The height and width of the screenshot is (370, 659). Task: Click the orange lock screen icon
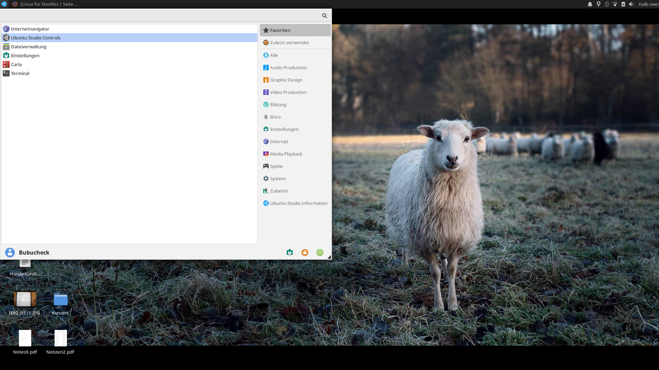click(305, 252)
